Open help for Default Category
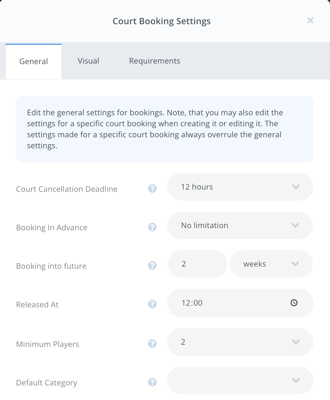This screenshot has width=330, height=400. pos(152,382)
